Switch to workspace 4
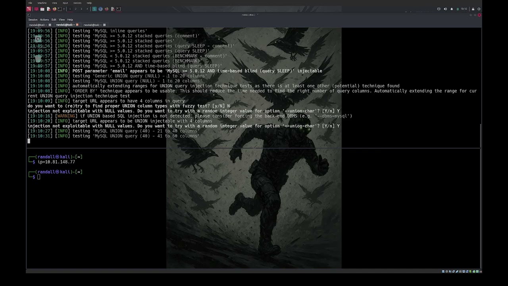 point(87,9)
